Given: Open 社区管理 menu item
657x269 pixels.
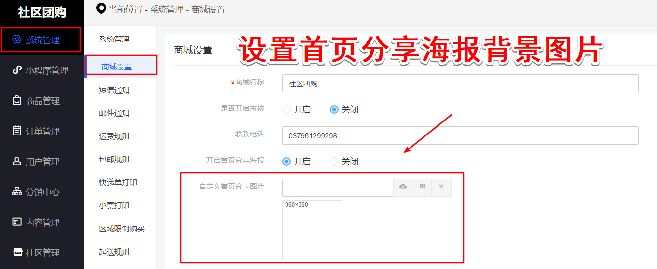Looking at the screenshot, I should (42, 253).
